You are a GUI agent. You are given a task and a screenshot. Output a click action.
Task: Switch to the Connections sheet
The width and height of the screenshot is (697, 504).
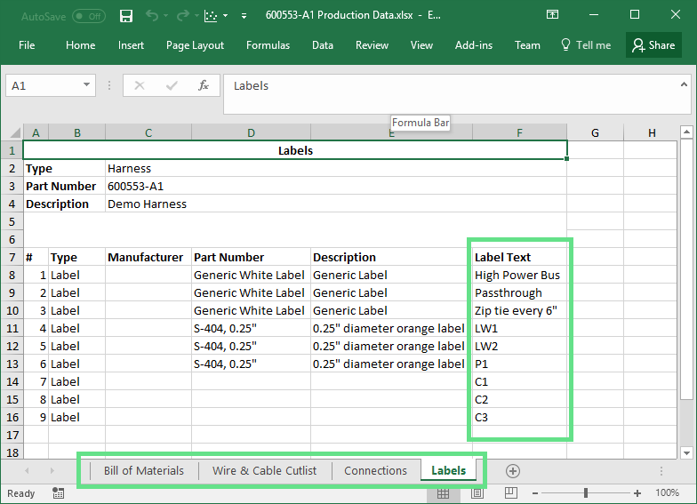click(x=375, y=471)
